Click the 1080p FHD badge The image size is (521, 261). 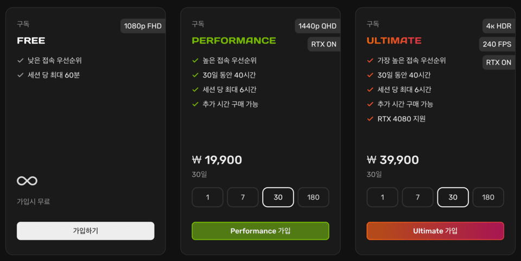pyautogui.click(x=143, y=26)
